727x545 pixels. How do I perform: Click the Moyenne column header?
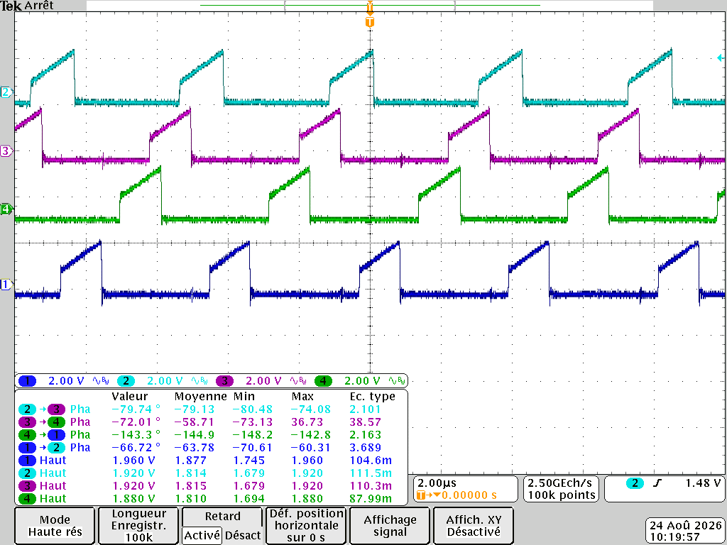[200, 397]
